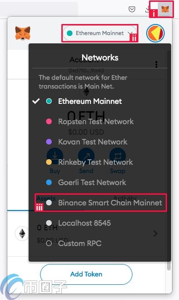Expand the Ethereum Mainnet network dropdown
Image resolution: width=179 pixels, height=300 pixels.
click(100, 33)
